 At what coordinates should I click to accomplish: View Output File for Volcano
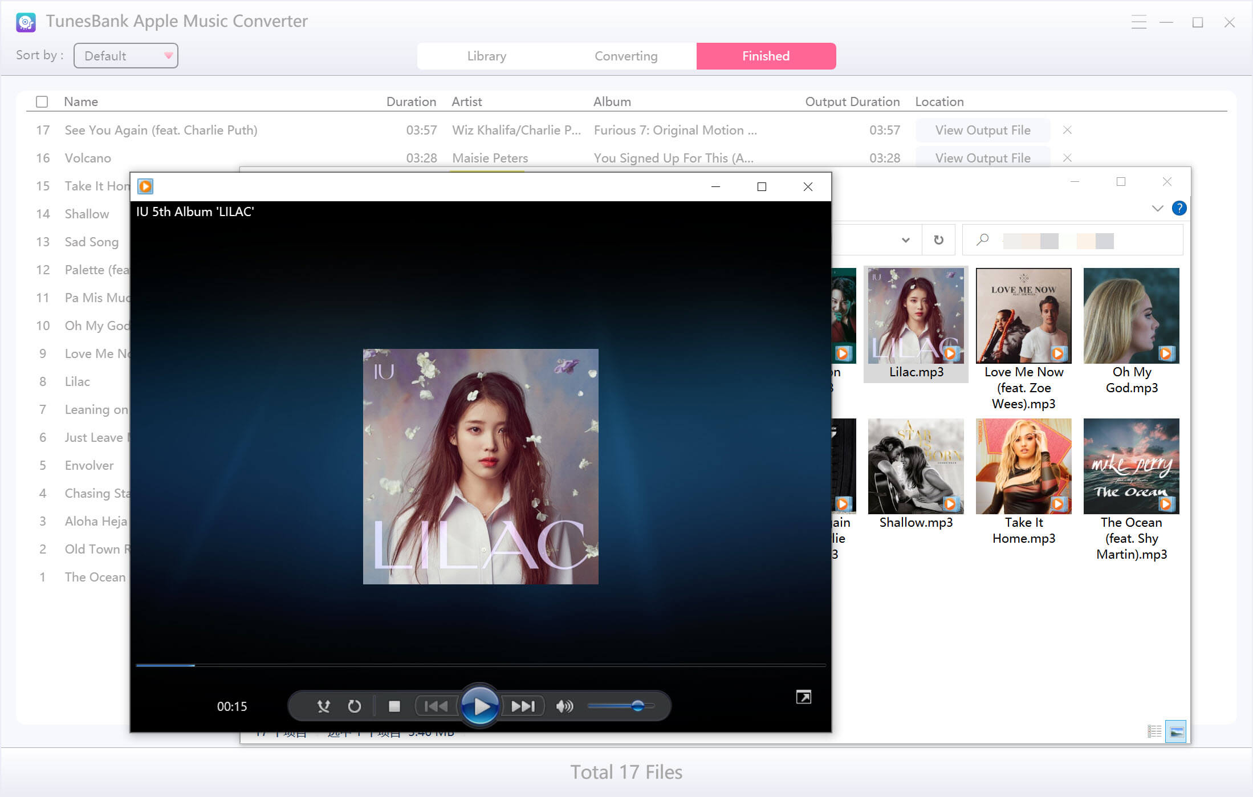point(983,158)
